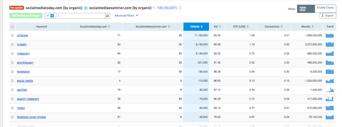Focus the keyword filter input field
Viewport: 342px width, 127px height.
tap(82, 16)
